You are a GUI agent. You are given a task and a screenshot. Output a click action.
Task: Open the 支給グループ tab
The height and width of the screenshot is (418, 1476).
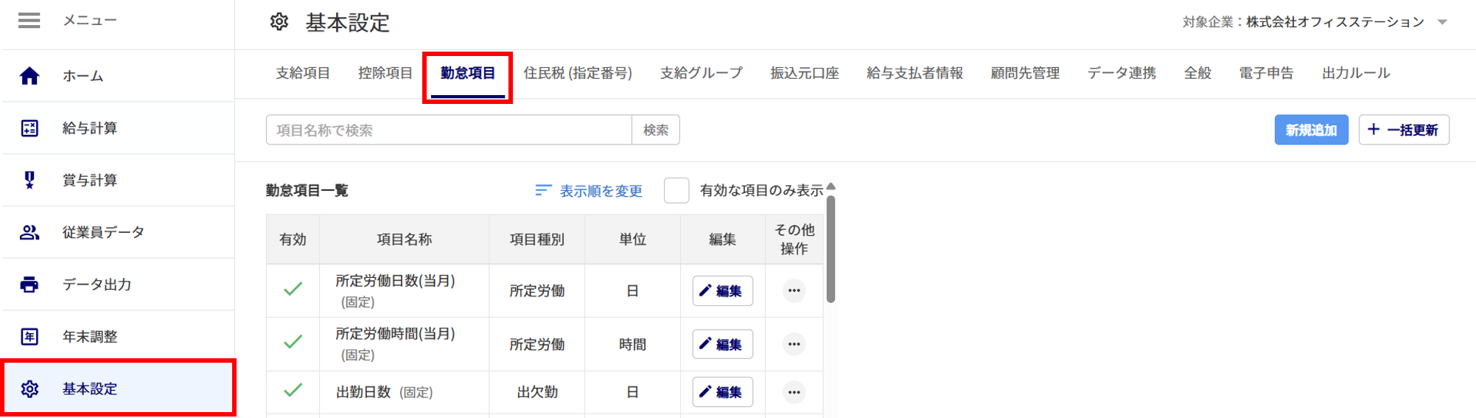pyautogui.click(x=702, y=73)
